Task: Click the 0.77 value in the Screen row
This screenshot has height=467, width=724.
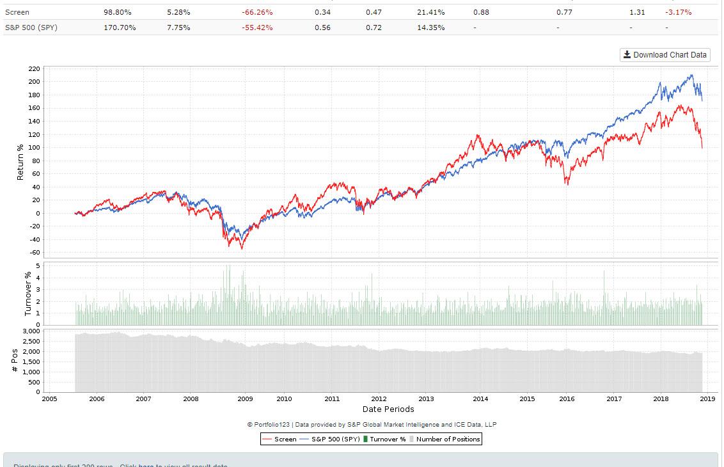Action: 564,12
